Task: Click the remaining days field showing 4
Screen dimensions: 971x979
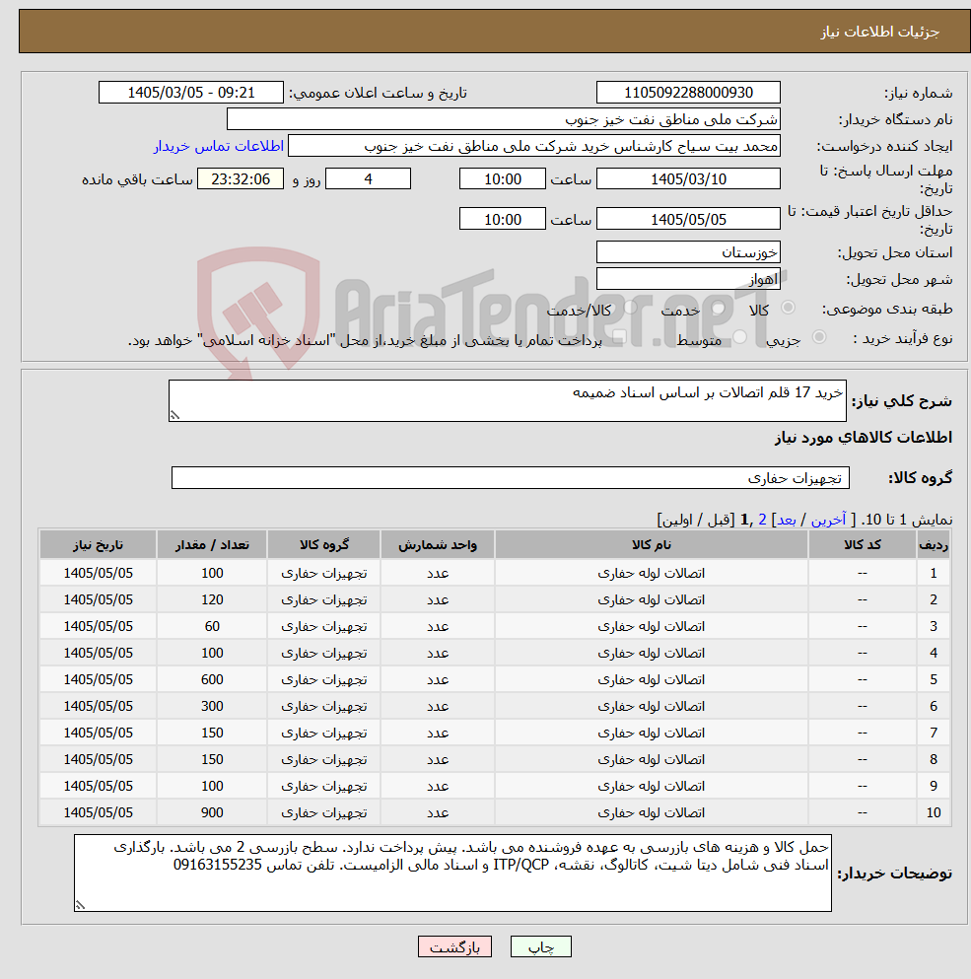Action: (369, 179)
